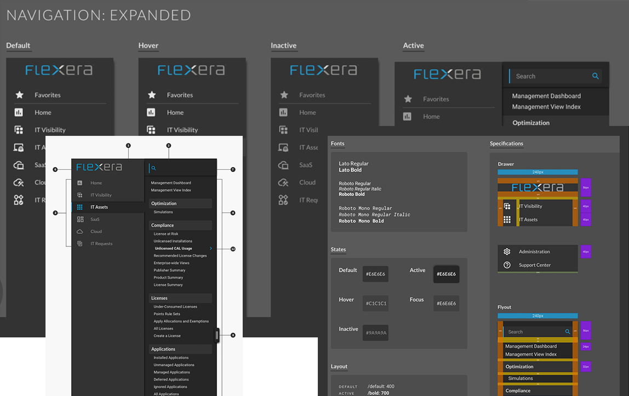Expand the Unlicensed CAL Usage chevron arrow
Viewport: 629px width, 396px height.
click(211, 249)
